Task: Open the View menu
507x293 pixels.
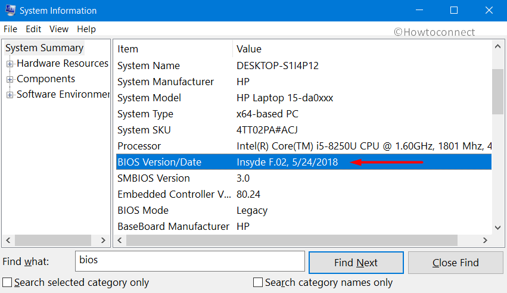Action: tap(59, 29)
